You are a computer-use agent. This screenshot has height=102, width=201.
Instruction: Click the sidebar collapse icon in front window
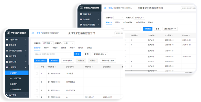point(33,33)
